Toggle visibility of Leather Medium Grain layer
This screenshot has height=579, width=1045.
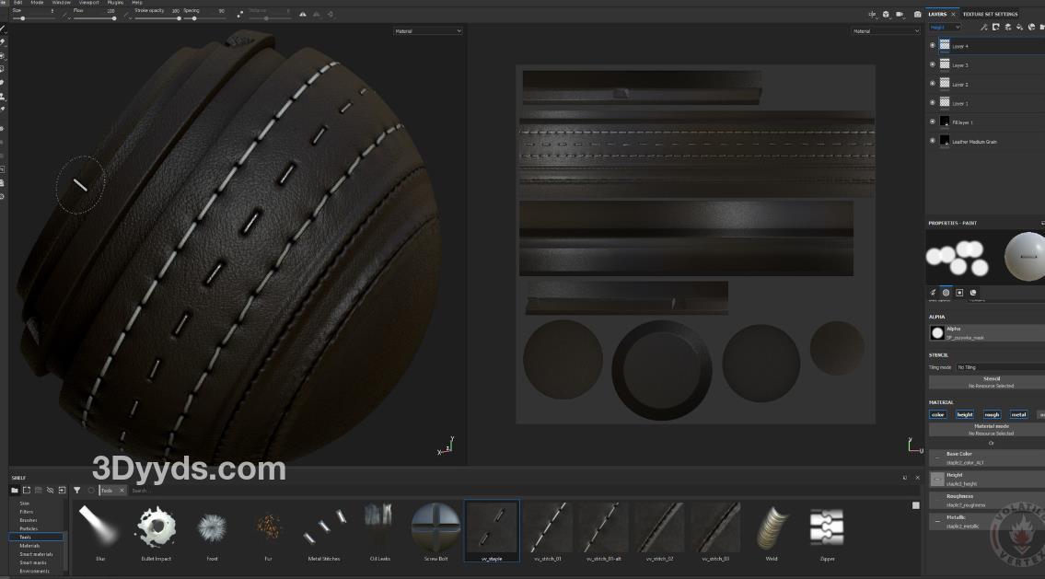(x=933, y=141)
